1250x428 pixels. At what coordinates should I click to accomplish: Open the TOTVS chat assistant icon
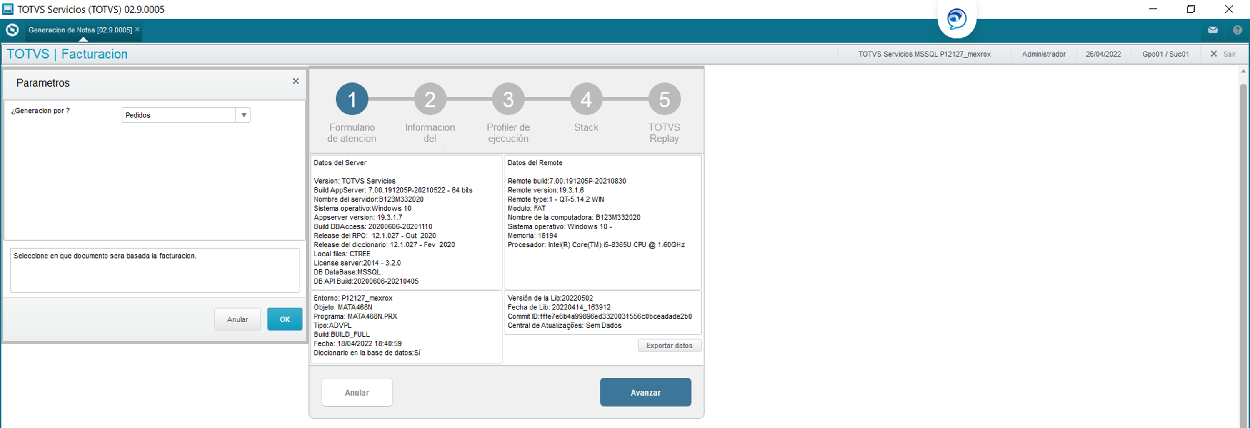point(956,19)
